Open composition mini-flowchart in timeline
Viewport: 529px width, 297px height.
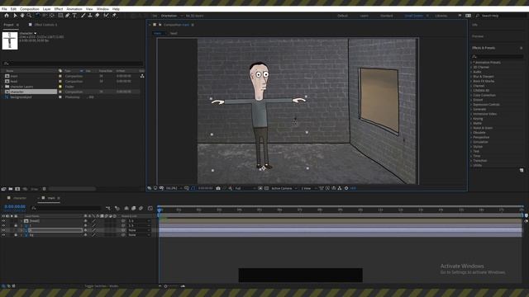tap(108, 209)
